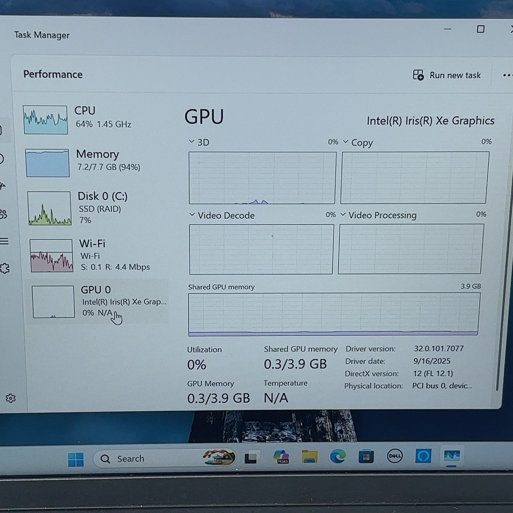The height and width of the screenshot is (513, 513).
Task: Open Microsoft 365 Copilot from taskbar
Action: tap(281, 457)
